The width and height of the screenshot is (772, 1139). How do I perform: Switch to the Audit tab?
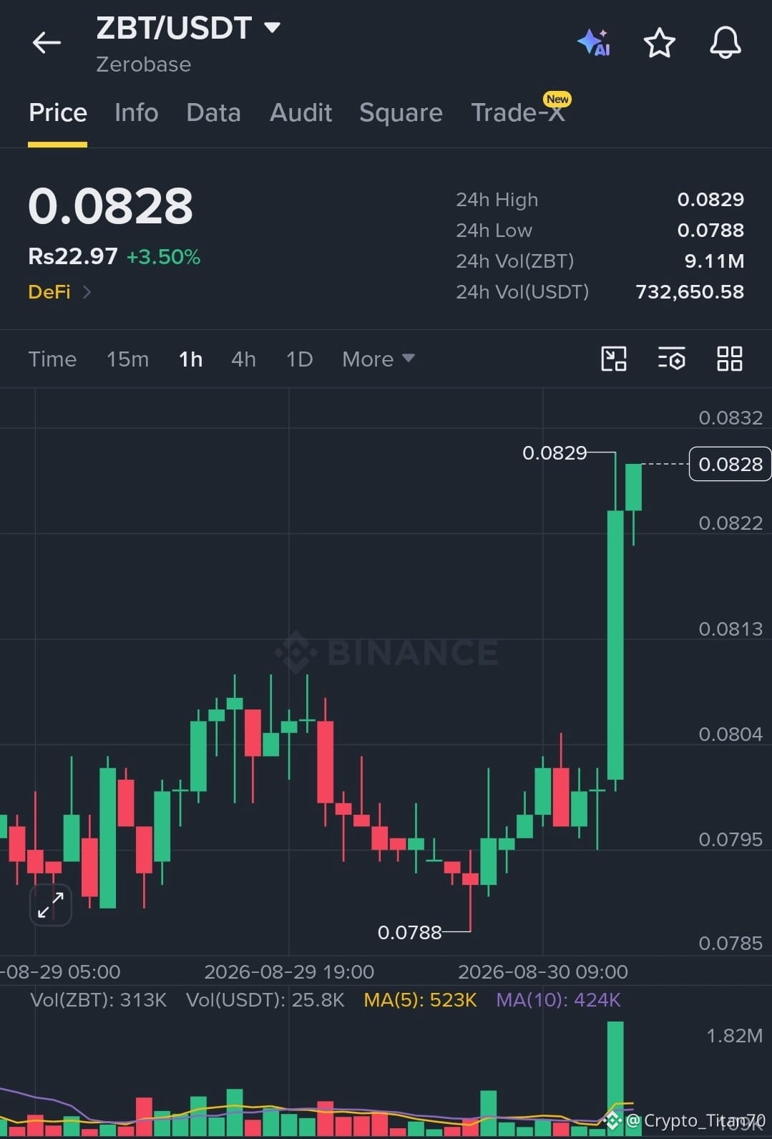click(x=301, y=112)
